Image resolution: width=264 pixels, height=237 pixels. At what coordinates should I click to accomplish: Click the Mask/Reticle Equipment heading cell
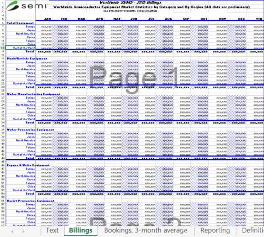(27, 58)
